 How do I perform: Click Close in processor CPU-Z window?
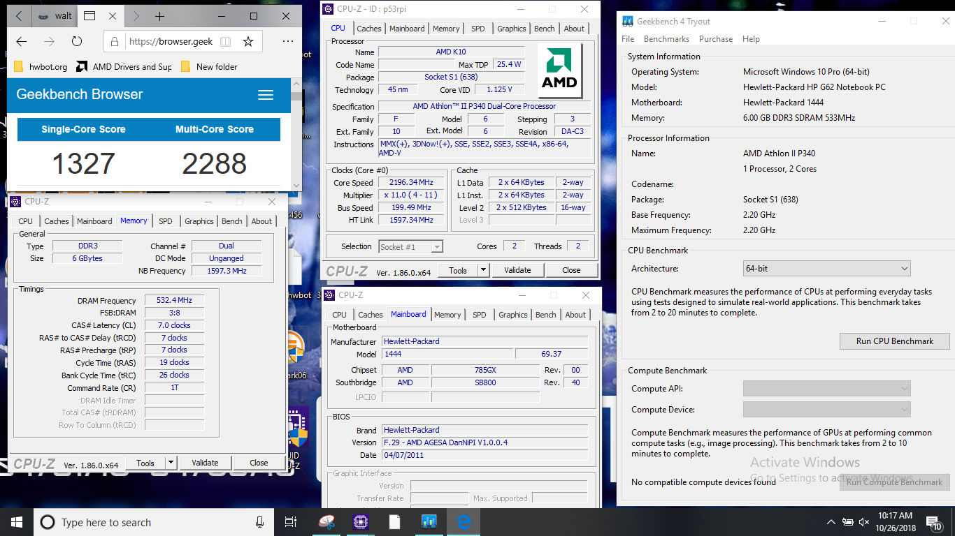571,270
